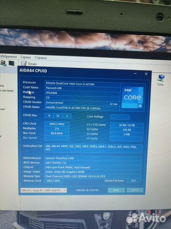Click the BIOS Version value J4ET73WW
Screen dimensions: 171x229
93,163
